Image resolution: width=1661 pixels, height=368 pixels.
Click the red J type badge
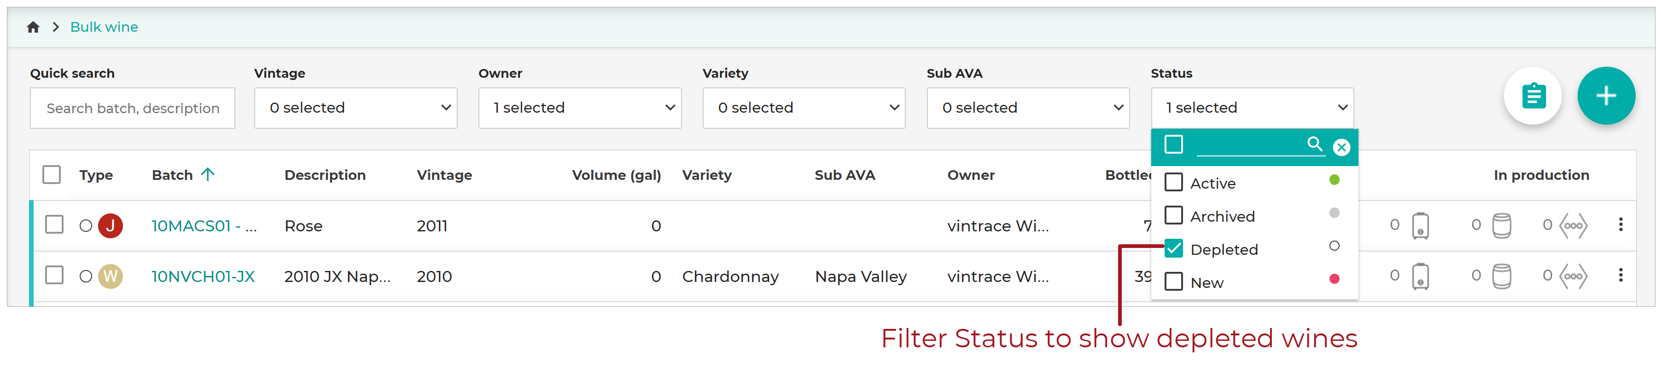point(110,225)
